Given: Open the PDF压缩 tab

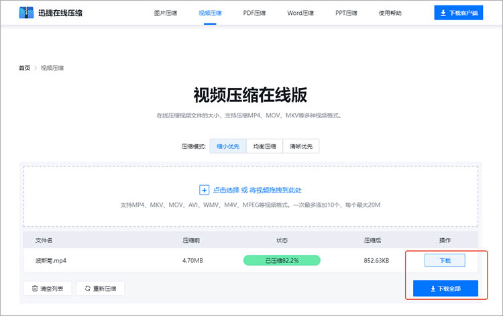Looking at the screenshot, I should pos(254,13).
